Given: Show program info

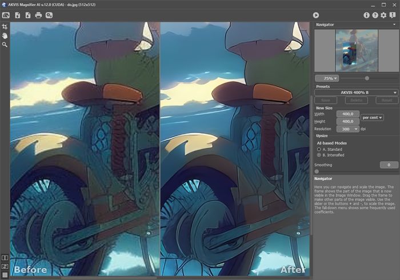Looking at the screenshot, I should (366, 15).
